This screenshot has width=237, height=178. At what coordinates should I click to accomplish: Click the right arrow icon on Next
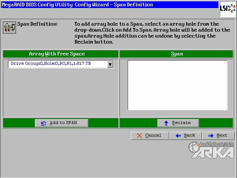click(211, 136)
